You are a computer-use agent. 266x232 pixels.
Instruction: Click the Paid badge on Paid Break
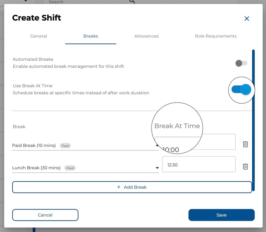(65, 146)
